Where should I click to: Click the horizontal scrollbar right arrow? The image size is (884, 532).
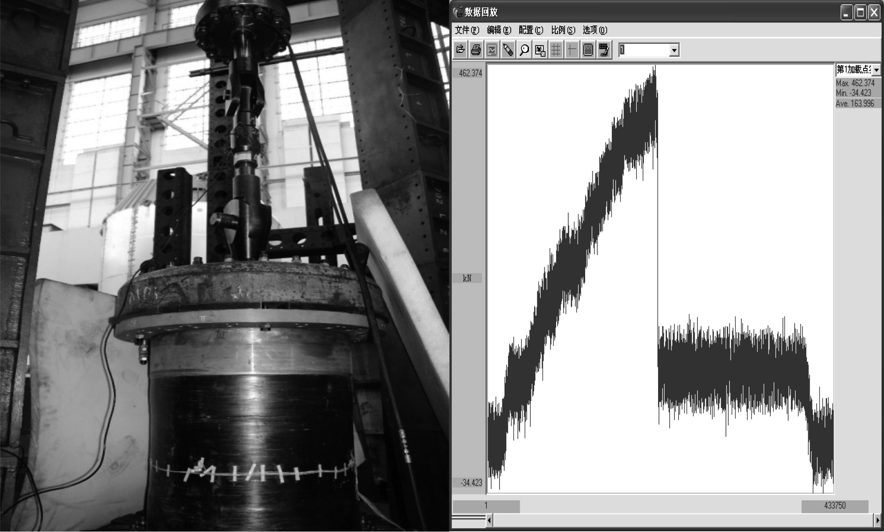(x=877, y=520)
